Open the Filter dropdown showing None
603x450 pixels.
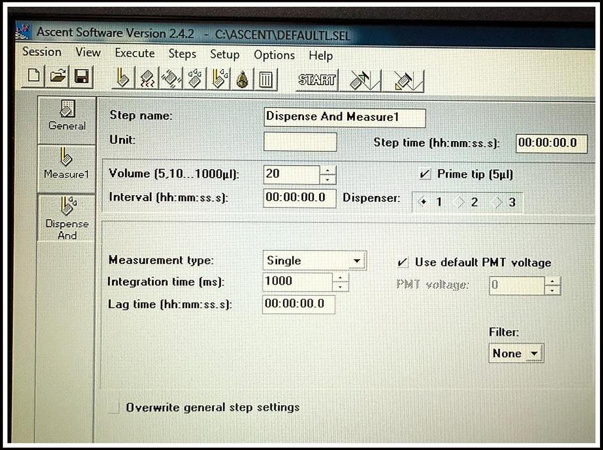[534, 354]
